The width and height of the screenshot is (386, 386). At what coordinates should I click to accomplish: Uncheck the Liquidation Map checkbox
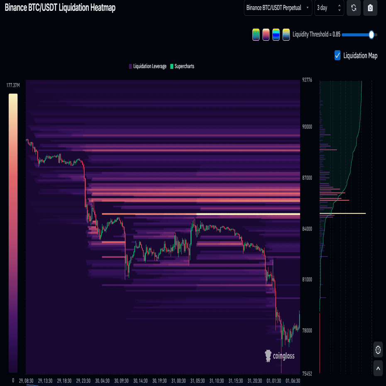(x=337, y=55)
